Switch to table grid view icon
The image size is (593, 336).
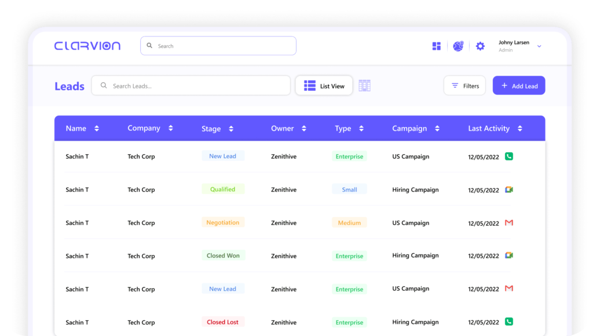pos(364,86)
